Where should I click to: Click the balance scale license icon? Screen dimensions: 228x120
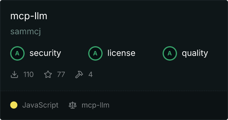click(73, 105)
